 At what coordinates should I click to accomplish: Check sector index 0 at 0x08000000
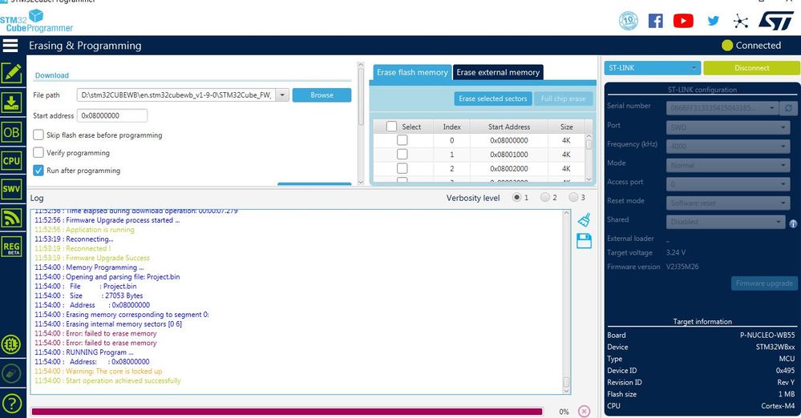pos(402,140)
